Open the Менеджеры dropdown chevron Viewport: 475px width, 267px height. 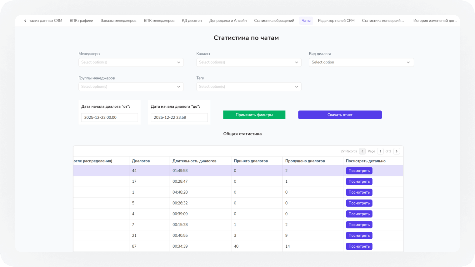click(179, 62)
